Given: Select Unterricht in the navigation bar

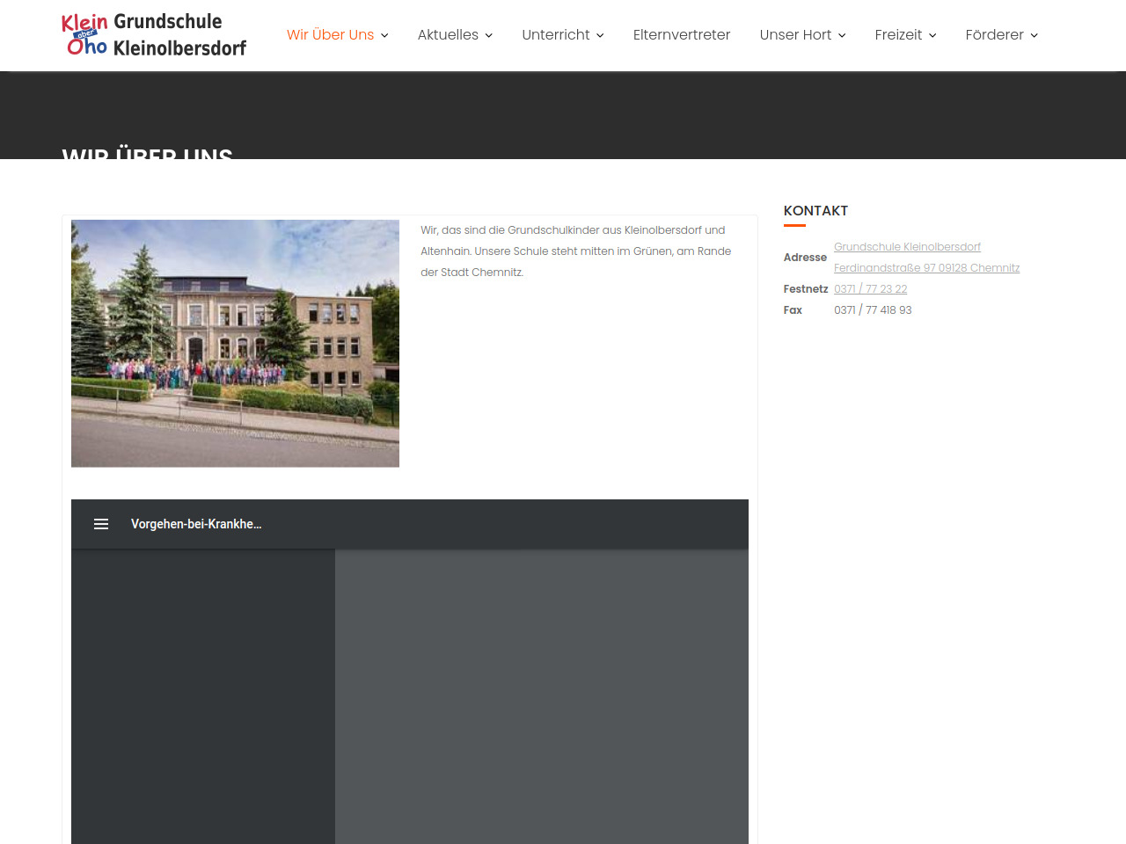Looking at the screenshot, I should point(556,35).
